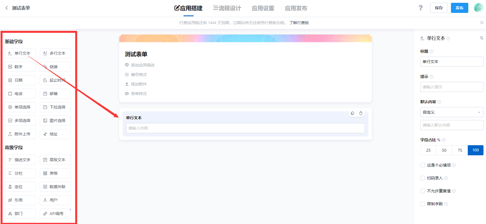Viewport: 486px width, 224px height.
Task: Add a 单项选择 field
Action: click(20, 107)
